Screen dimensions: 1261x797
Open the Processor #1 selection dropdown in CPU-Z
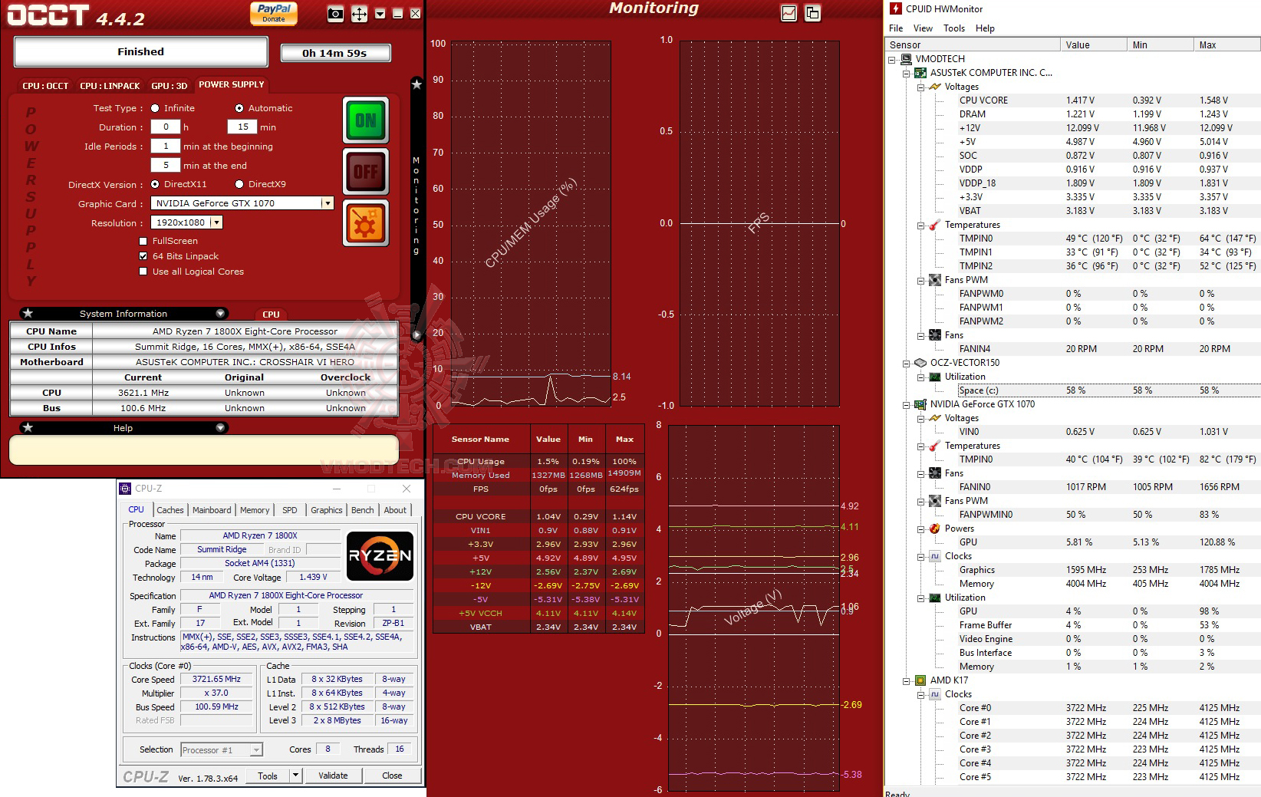click(x=256, y=750)
